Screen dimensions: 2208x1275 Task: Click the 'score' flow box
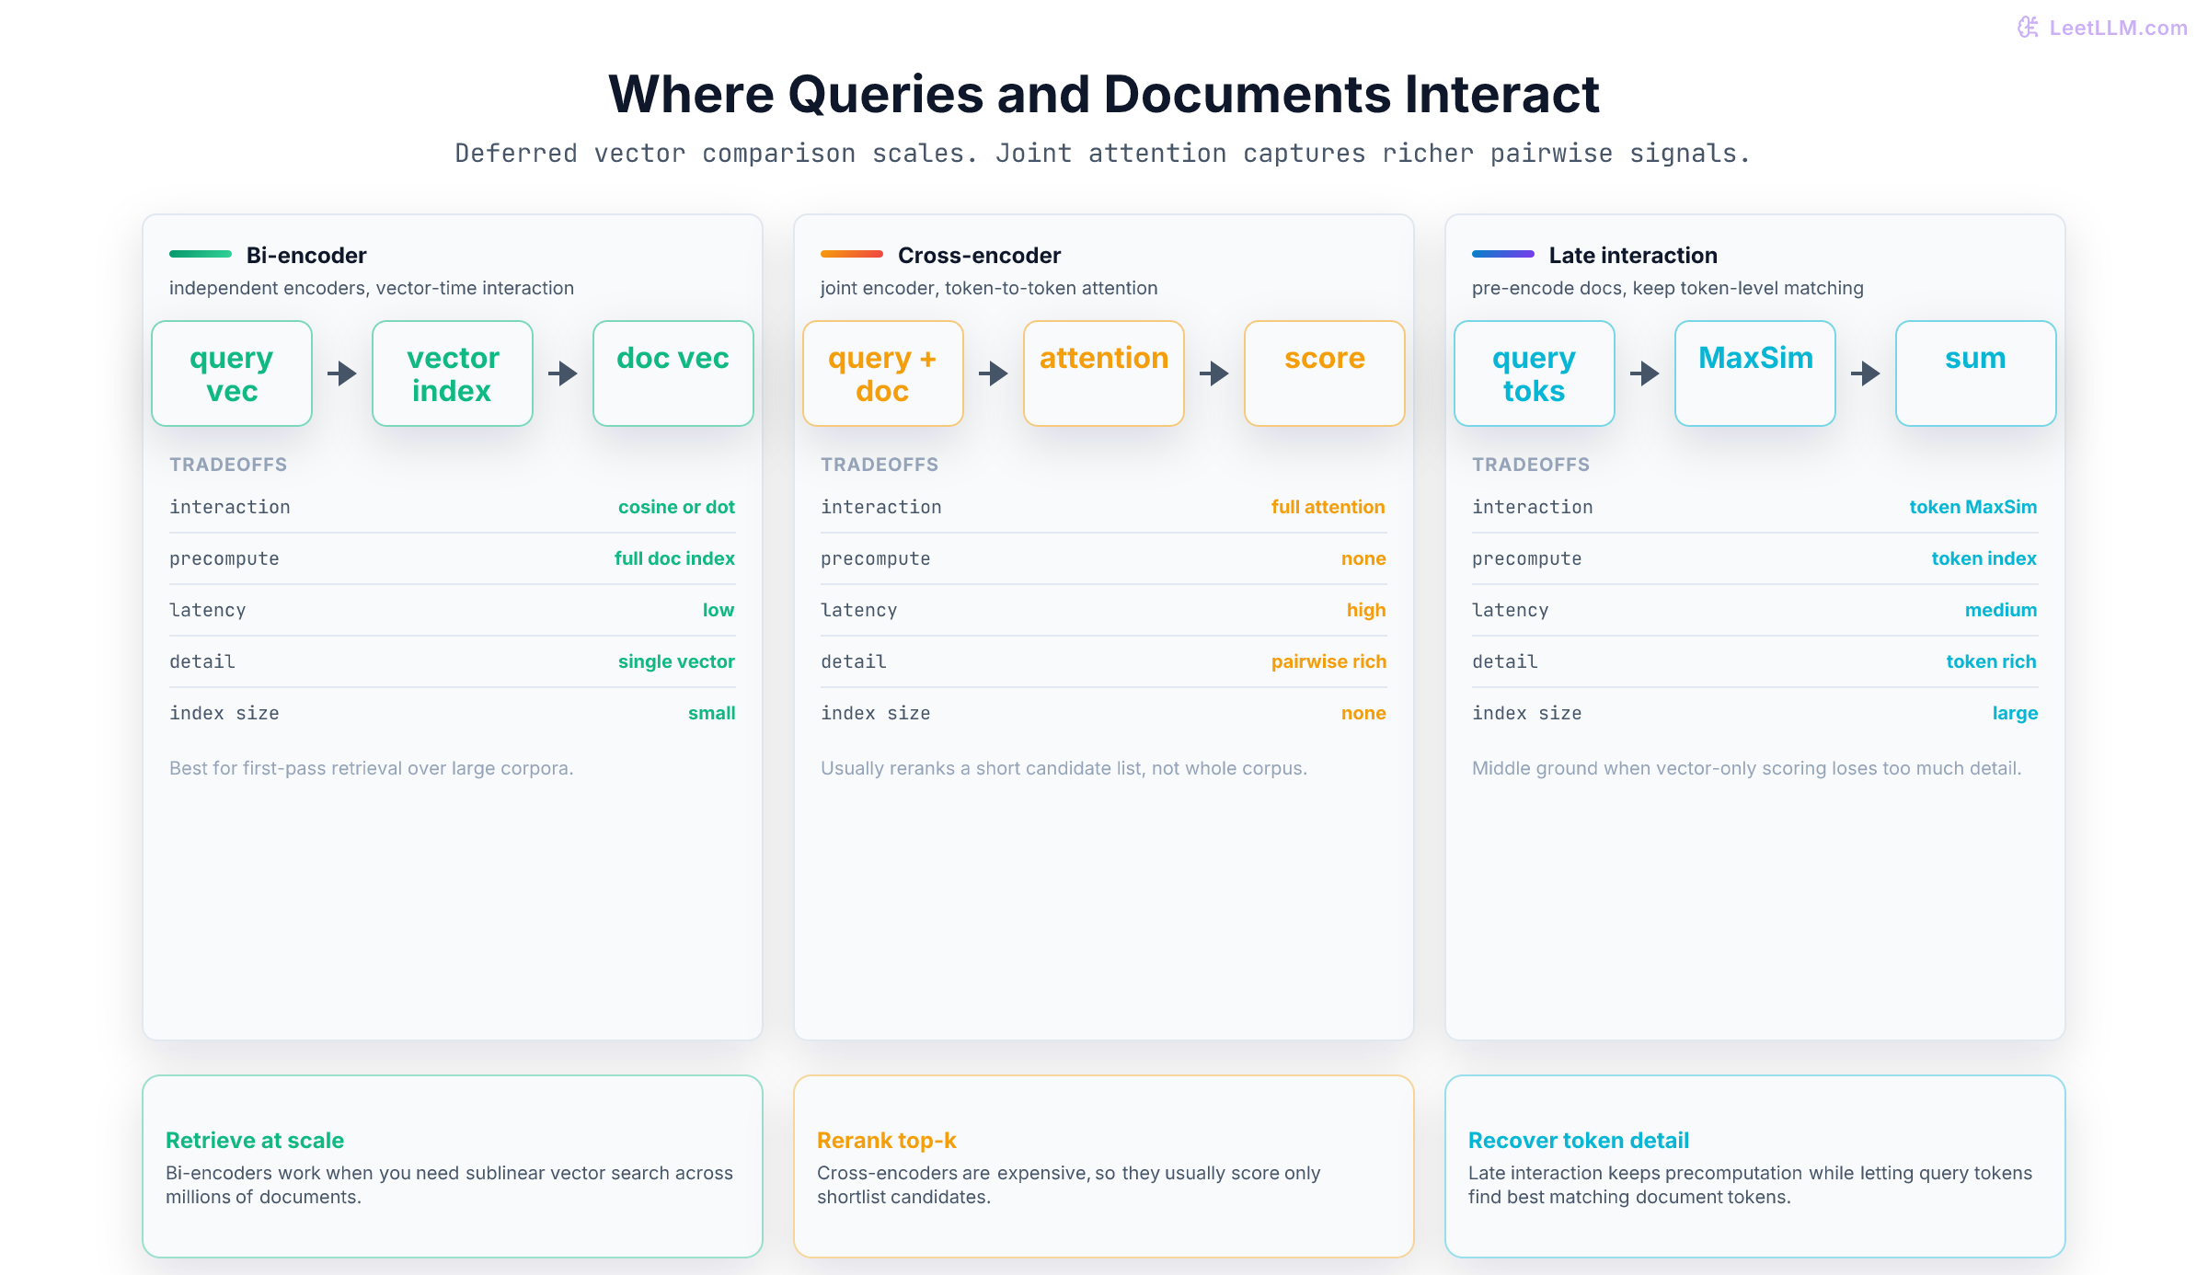click(x=1325, y=373)
